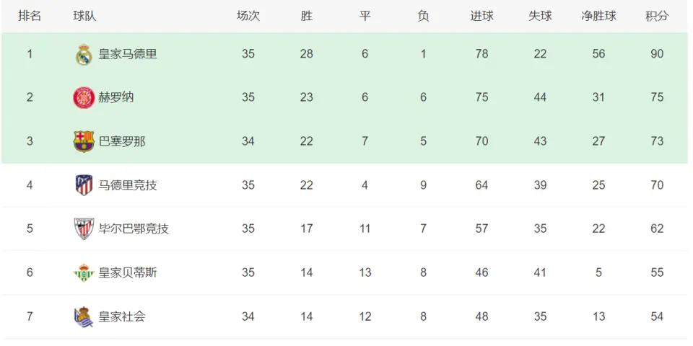
Task: Click the Girona club badge
Action: coord(84,97)
